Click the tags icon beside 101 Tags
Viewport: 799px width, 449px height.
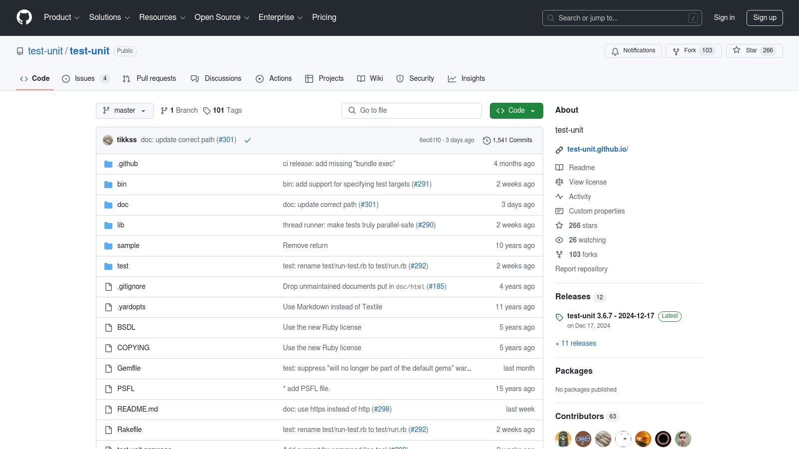click(x=207, y=111)
